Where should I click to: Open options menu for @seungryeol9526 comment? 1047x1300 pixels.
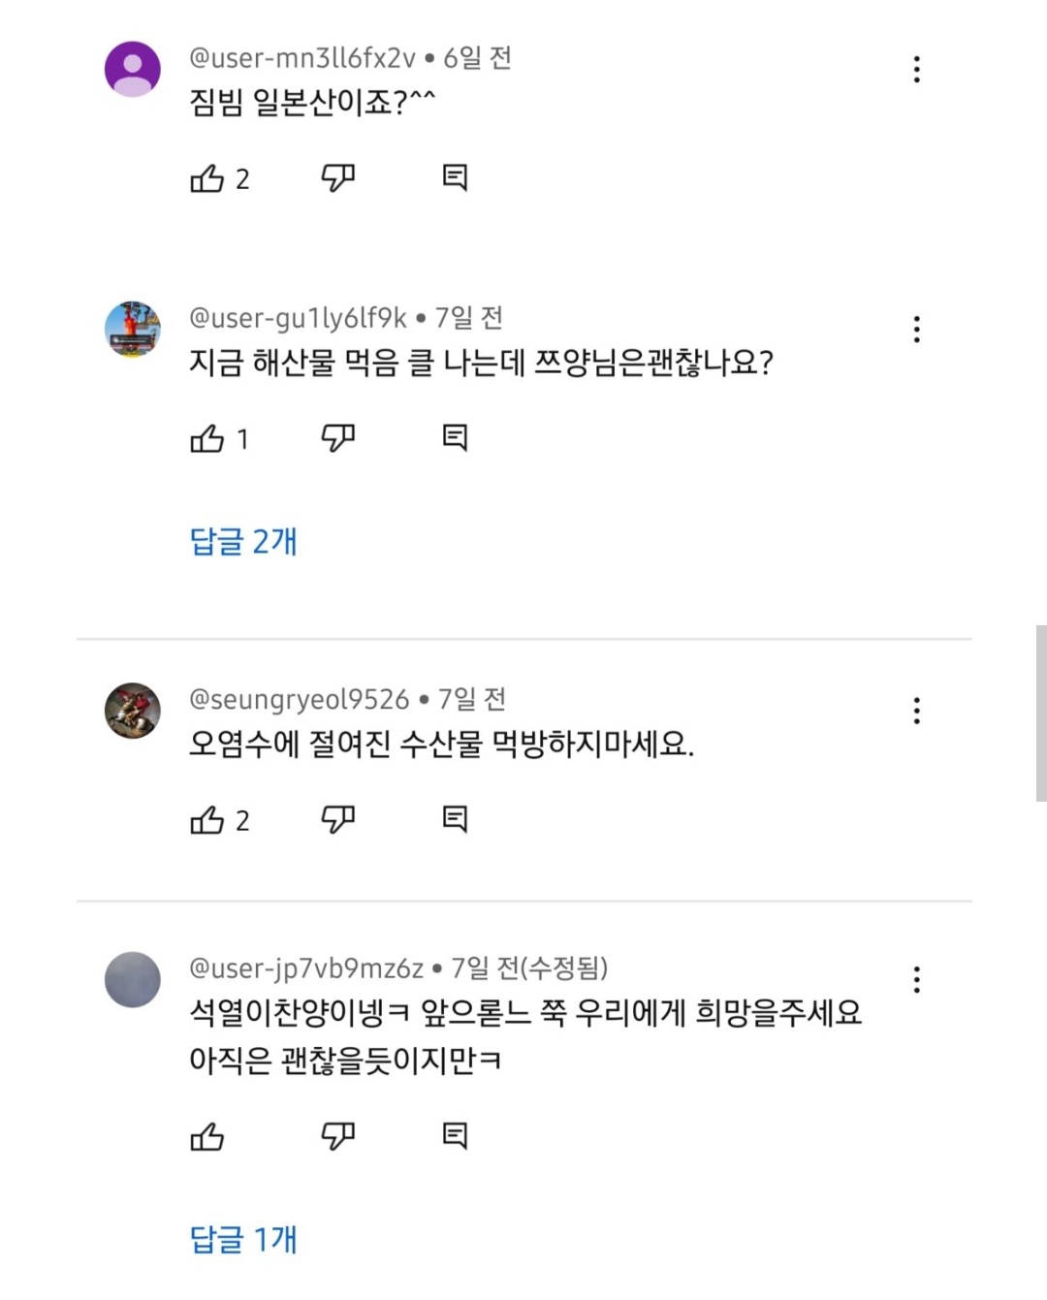[x=916, y=711]
